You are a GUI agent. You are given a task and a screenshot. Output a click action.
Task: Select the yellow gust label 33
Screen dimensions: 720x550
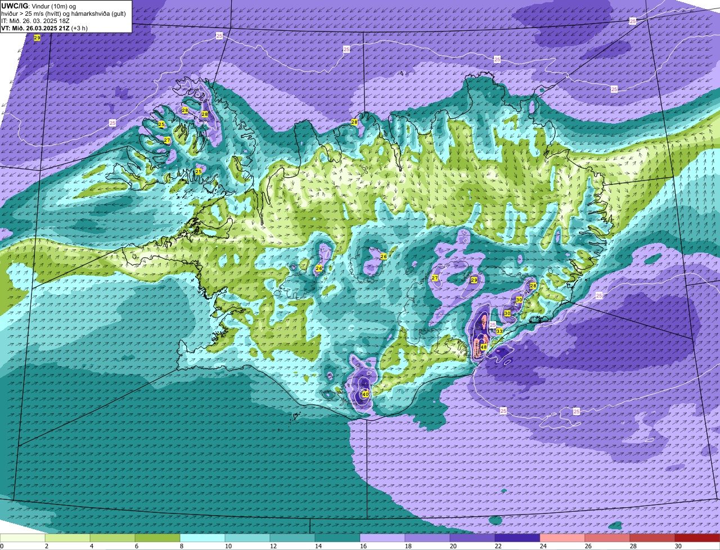[x=499, y=331]
